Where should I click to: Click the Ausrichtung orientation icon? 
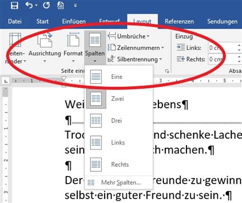point(45,40)
